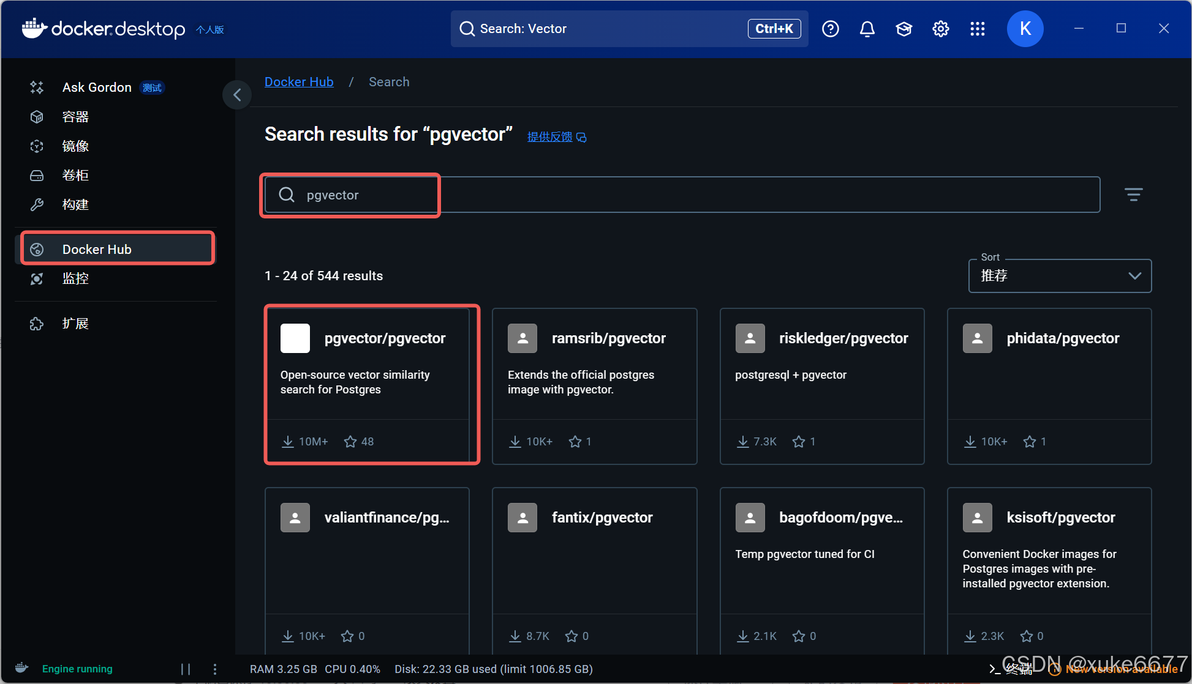This screenshot has height=684, width=1192.
Task: Click the star icon on fantix/pgvector card
Action: pos(571,636)
